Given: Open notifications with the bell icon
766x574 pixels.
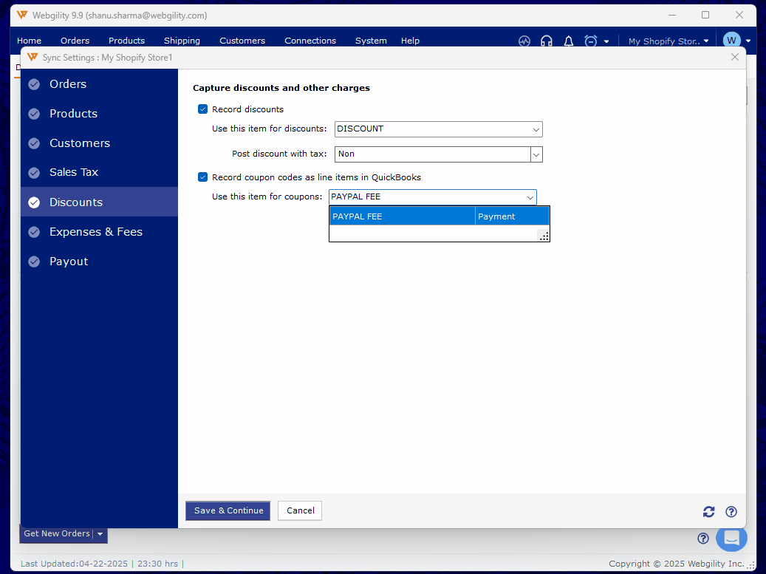Looking at the screenshot, I should pyautogui.click(x=569, y=41).
